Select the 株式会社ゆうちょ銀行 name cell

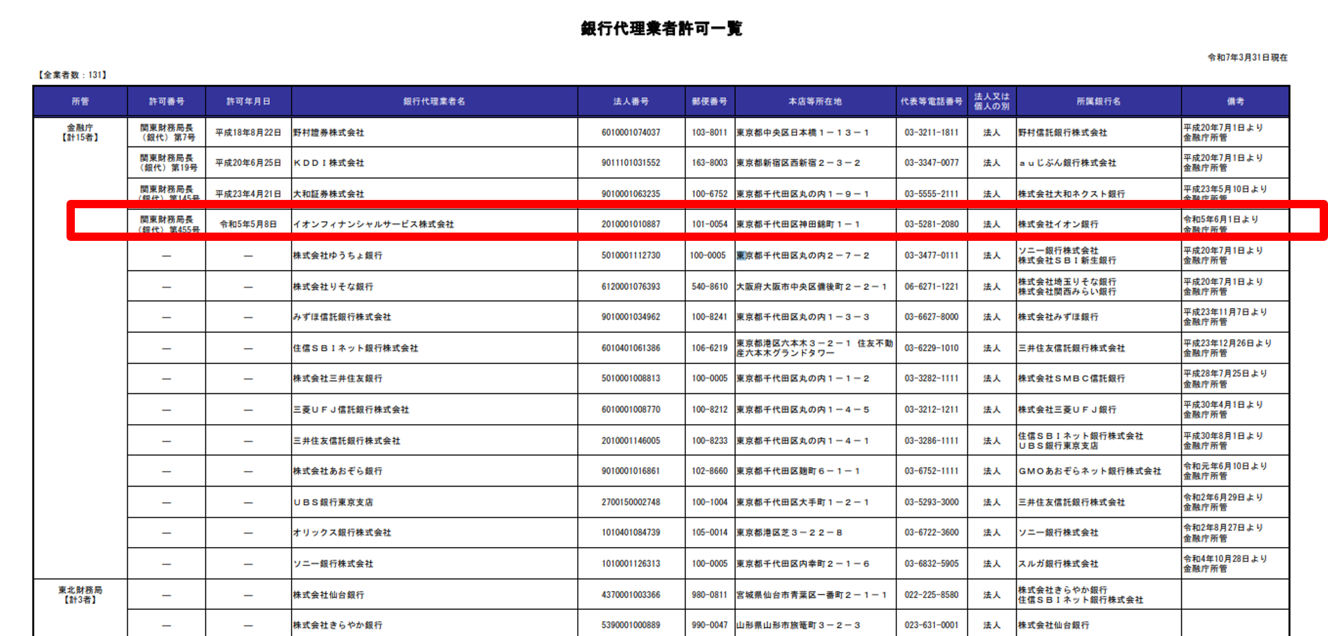(x=337, y=256)
